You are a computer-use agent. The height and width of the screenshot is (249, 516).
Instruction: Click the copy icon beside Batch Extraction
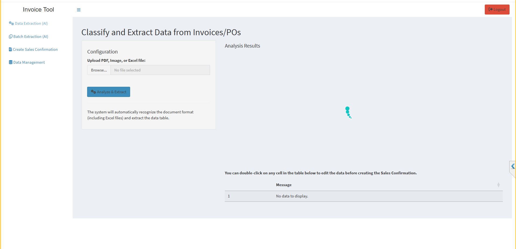coord(10,37)
